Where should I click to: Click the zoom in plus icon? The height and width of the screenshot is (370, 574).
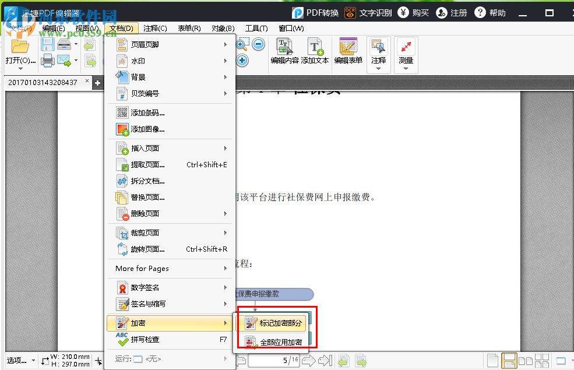(242, 61)
